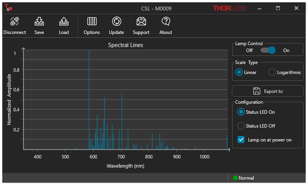Screen dimensions: 308x185
Task: Select the Logarithmic scale type
Action: [x=272, y=72]
